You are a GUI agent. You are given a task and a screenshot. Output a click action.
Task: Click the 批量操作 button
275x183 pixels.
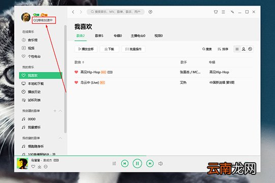click(x=133, y=49)
